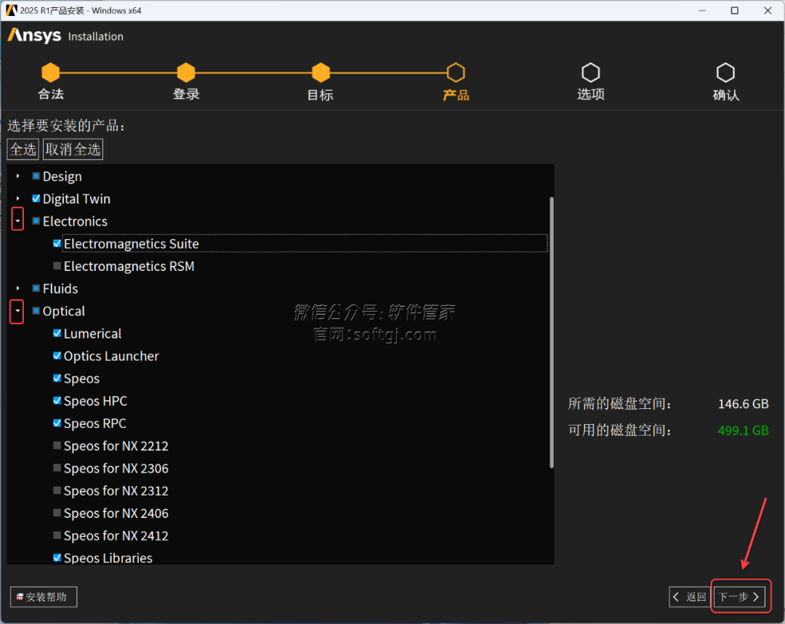Screen dimensions: 785x624
Task: Select the 登录 step label
Action: coord(186,94)
